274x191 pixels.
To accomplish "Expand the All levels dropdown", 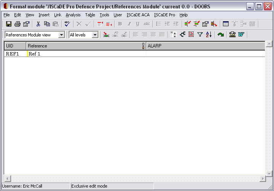I will (x=95, y=35).
